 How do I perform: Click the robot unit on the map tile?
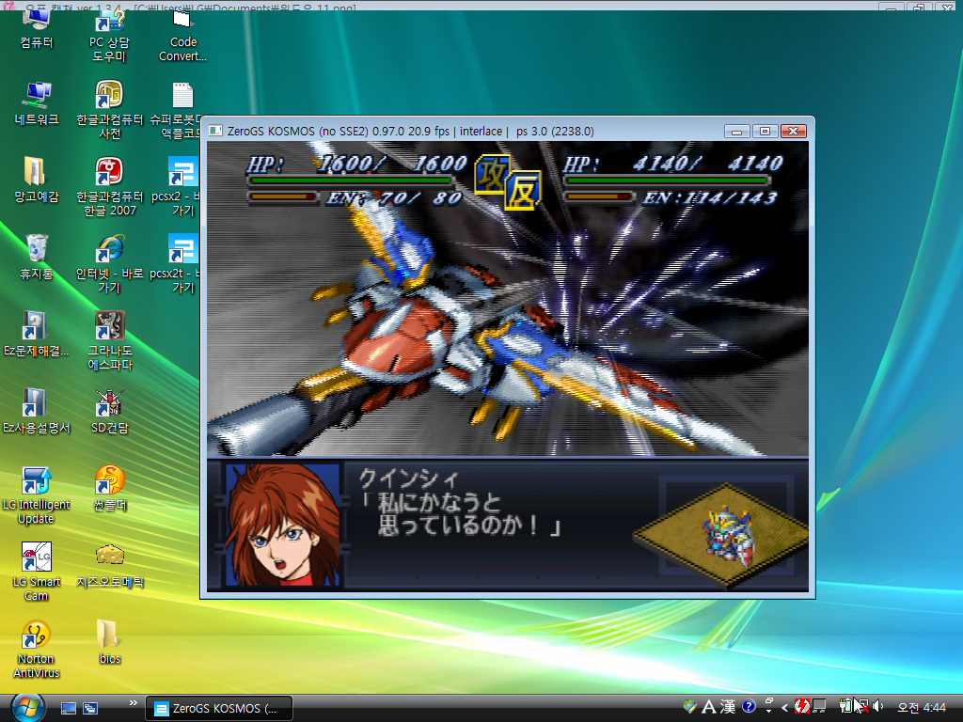pos(729,535)
